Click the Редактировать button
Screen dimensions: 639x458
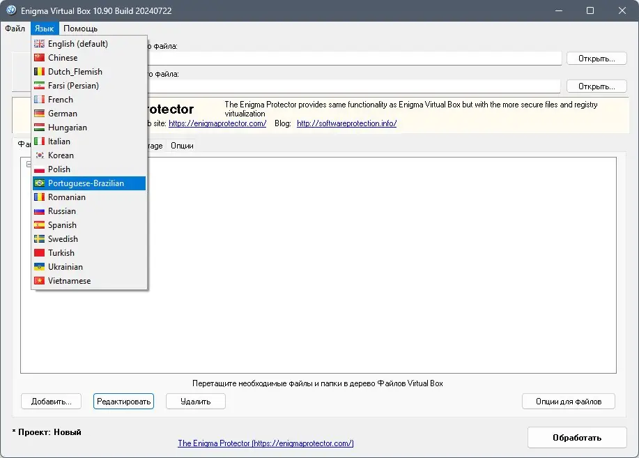(x=123, y=402)
